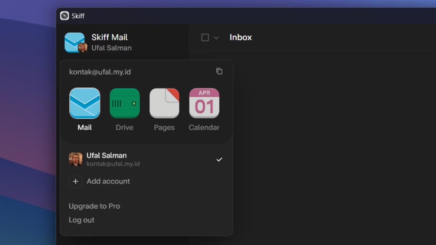
Task: Click the plus icon for Add account
Action: tap(76, 181)
